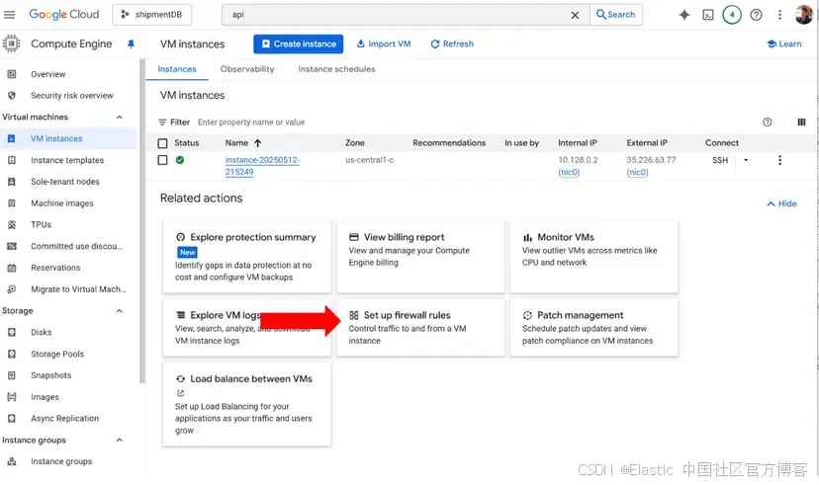Click the Disks sidebar icon
This screenshot has width=819, height=485.
pyautogui.click(x=12, y=332)
